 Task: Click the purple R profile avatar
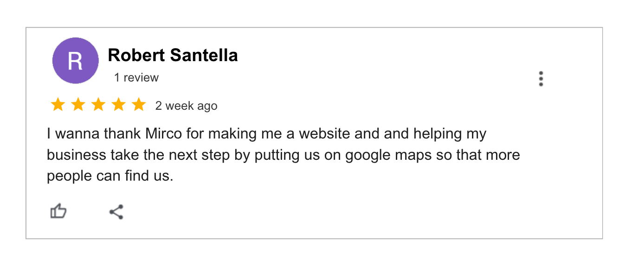tap(75, 61)
